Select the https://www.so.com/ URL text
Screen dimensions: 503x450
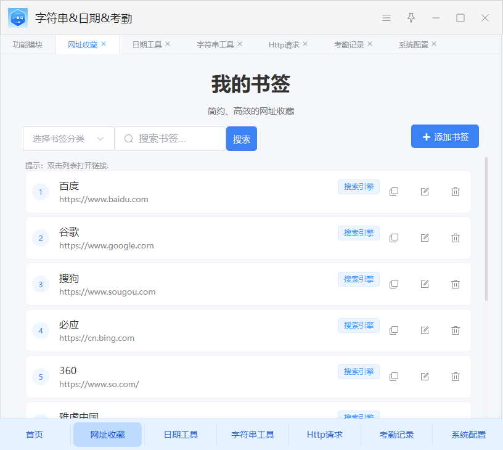[x=99, y=384]
